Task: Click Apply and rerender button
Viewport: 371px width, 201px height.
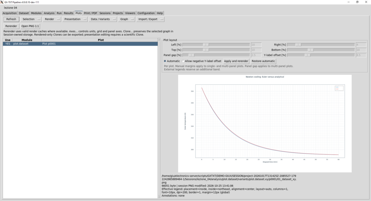Action: point(236,61)
